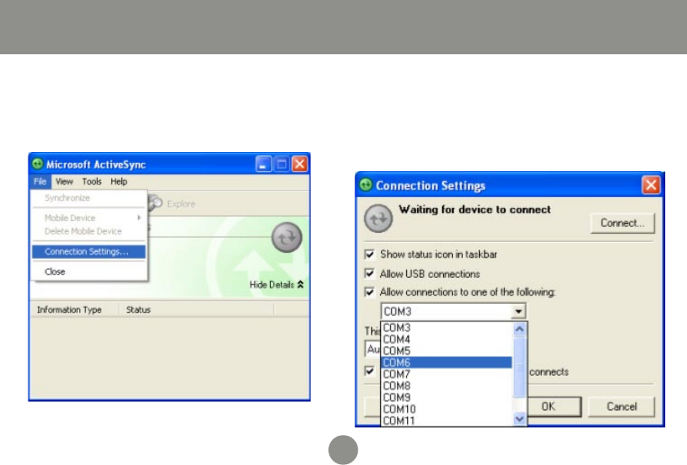Select Synchronize in the File menu
The width and height of the screenshot is (687, 465).
(x=89, y=198)
